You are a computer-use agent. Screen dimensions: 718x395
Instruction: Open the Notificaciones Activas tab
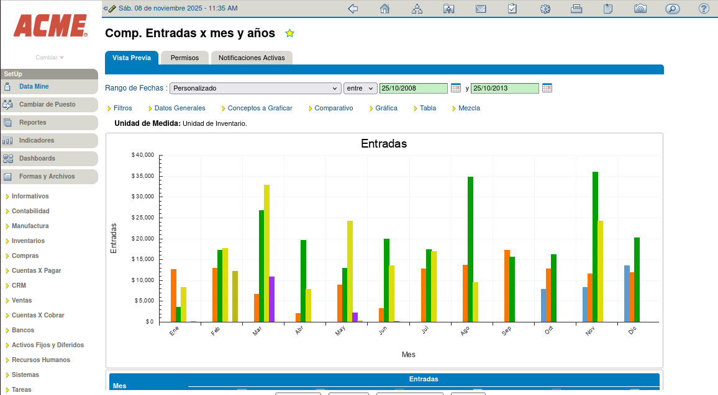coord(252,57)
